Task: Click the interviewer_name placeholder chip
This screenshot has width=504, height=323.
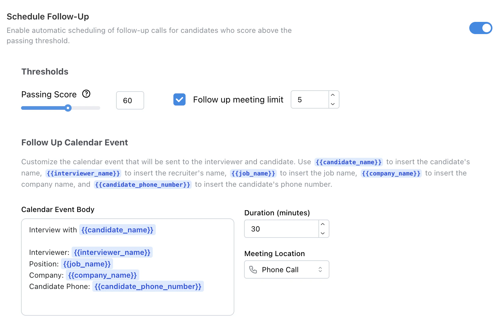Action: (x=112, y=252)
